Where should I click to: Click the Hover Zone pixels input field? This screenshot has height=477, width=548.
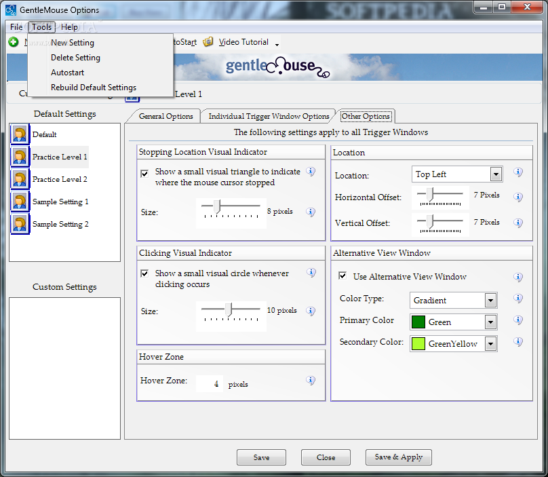(210, 383)
